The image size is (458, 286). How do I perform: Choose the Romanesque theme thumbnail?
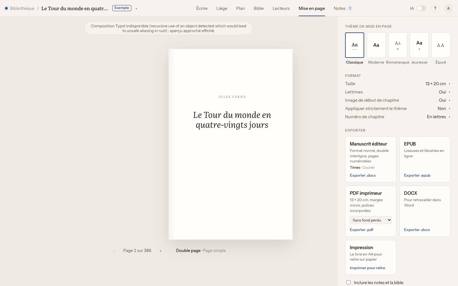[x=398, y=45]
